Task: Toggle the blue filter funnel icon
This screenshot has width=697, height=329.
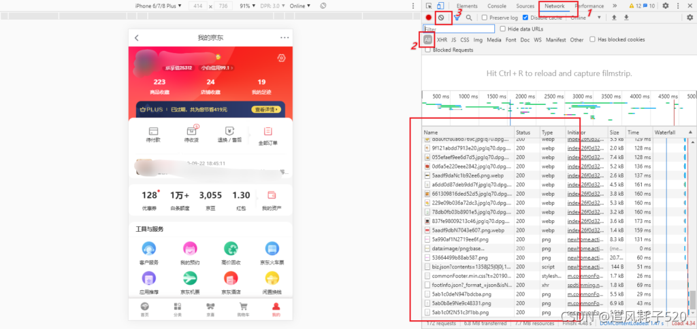Action: coord(457,18)
